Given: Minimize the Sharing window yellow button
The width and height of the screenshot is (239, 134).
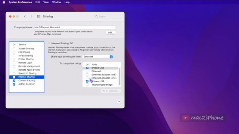Looking at the screenshot, I should (x=14, y=16).
